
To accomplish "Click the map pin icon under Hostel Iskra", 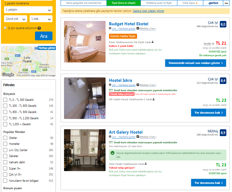I will coord(110,85).
